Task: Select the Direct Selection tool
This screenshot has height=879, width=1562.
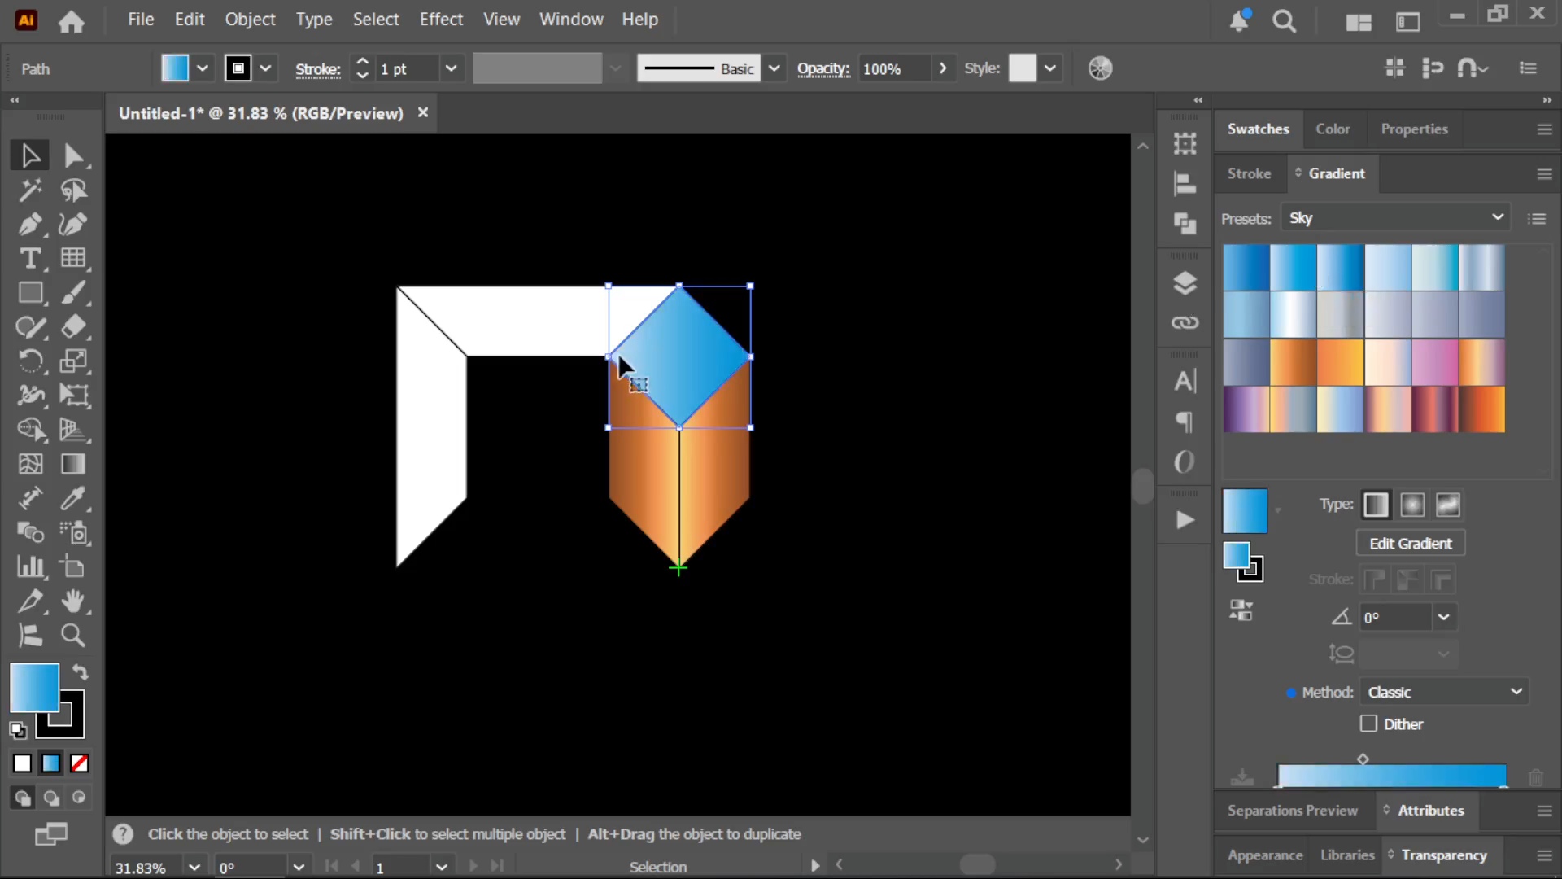Action: pyautogui.click(x=73, y=155)
